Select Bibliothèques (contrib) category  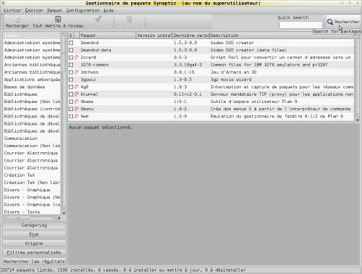point(32,109)
